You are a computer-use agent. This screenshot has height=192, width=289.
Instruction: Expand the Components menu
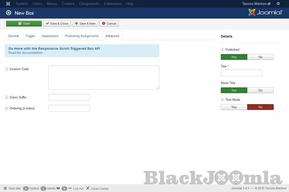(x=89, y=4)
